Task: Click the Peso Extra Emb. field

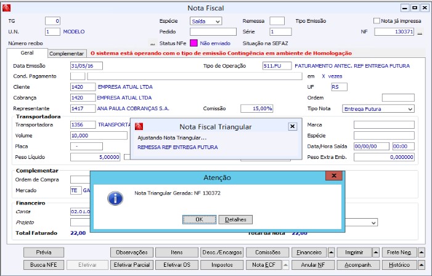Action: (384, 157)
